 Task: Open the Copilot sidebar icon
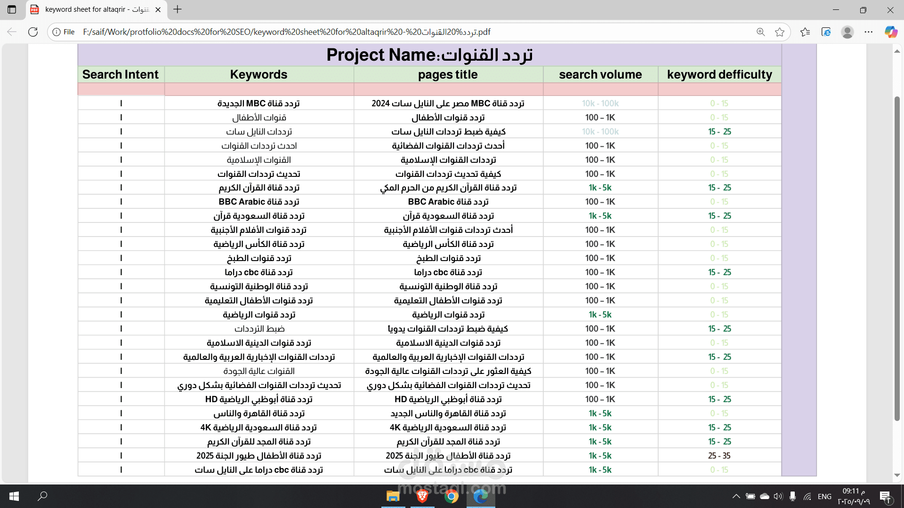click(891, 32)
